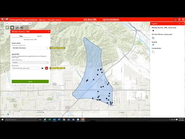Click the County Border legend label
The width and height of the screenshot is (185, 139).
pos(156,48)
